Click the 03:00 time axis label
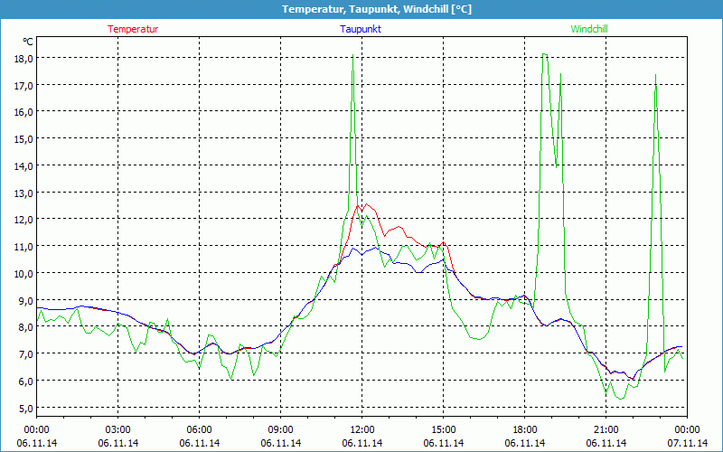The width and height of the screenshot is (723, 452). [x=117, y=429]
